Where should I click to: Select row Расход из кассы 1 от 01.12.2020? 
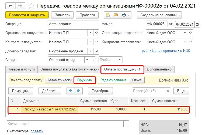click(x=99, y=110)
